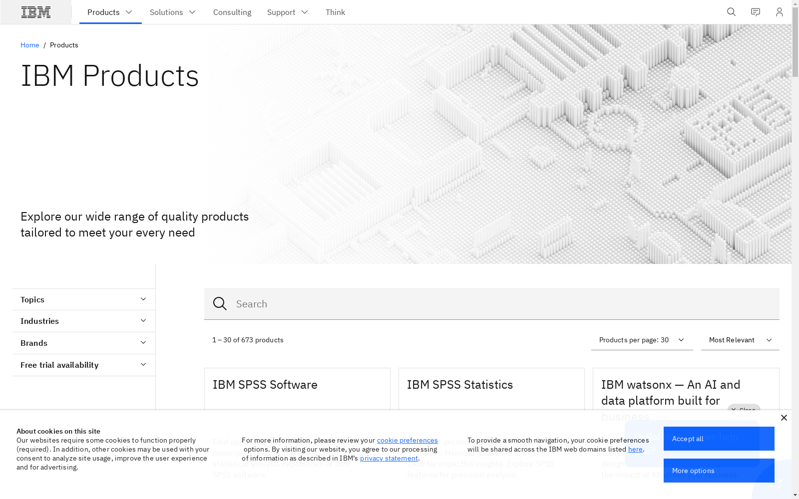This screenshot has width=799, height=499.
Task: Click the '1 – 30 of 673 products' count text
Action: pos(248,340)
